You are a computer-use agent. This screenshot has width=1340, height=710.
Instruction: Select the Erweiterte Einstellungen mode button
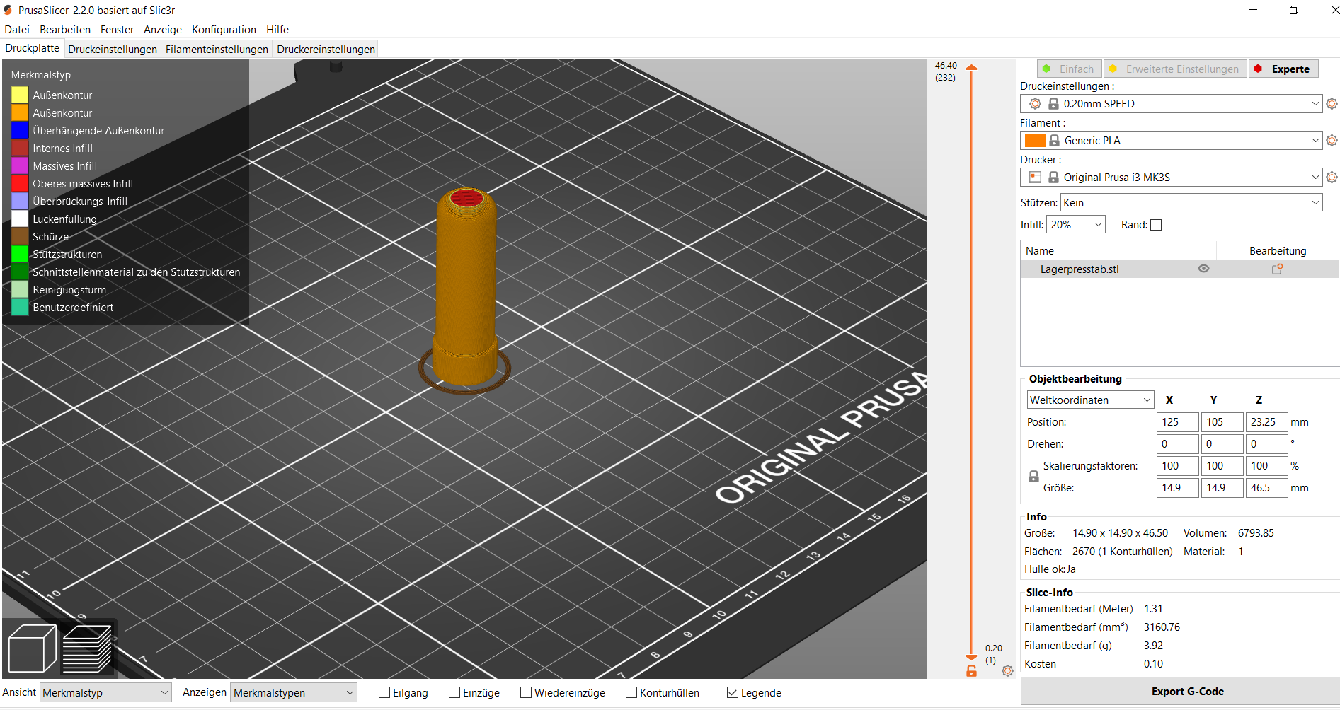pos(1175,69)
